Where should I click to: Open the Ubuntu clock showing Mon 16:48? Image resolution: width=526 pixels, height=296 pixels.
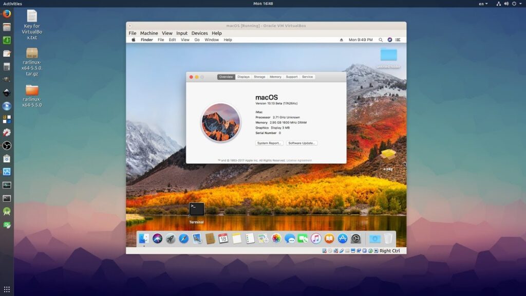pyautogui.click(x=263, y=4)
